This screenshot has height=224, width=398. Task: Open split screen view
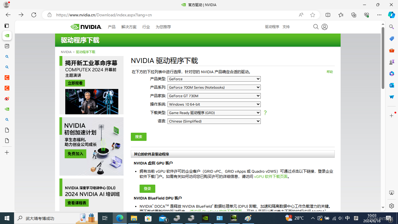tap(328, 15)
